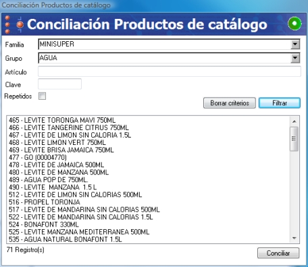This screenshot has height=267, width=308.
Task: Open the Familia dropdown arrow
Action: coord(295,44)
